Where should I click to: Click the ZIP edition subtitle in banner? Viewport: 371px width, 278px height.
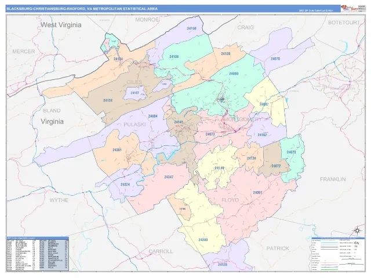tap(316, 10)
